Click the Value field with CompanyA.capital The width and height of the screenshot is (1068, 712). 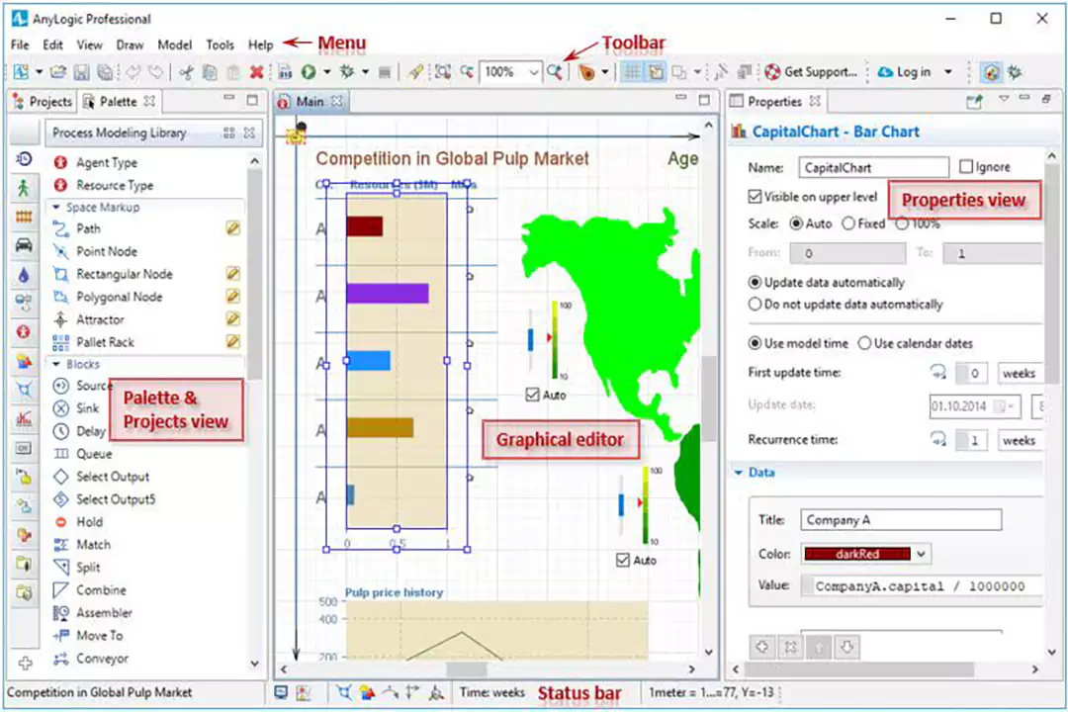(922, 586)
